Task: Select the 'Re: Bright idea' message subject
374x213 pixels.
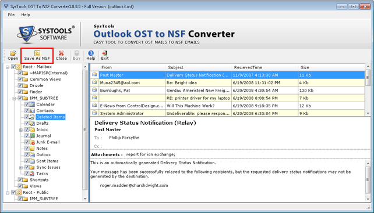Action: [182, 83]
